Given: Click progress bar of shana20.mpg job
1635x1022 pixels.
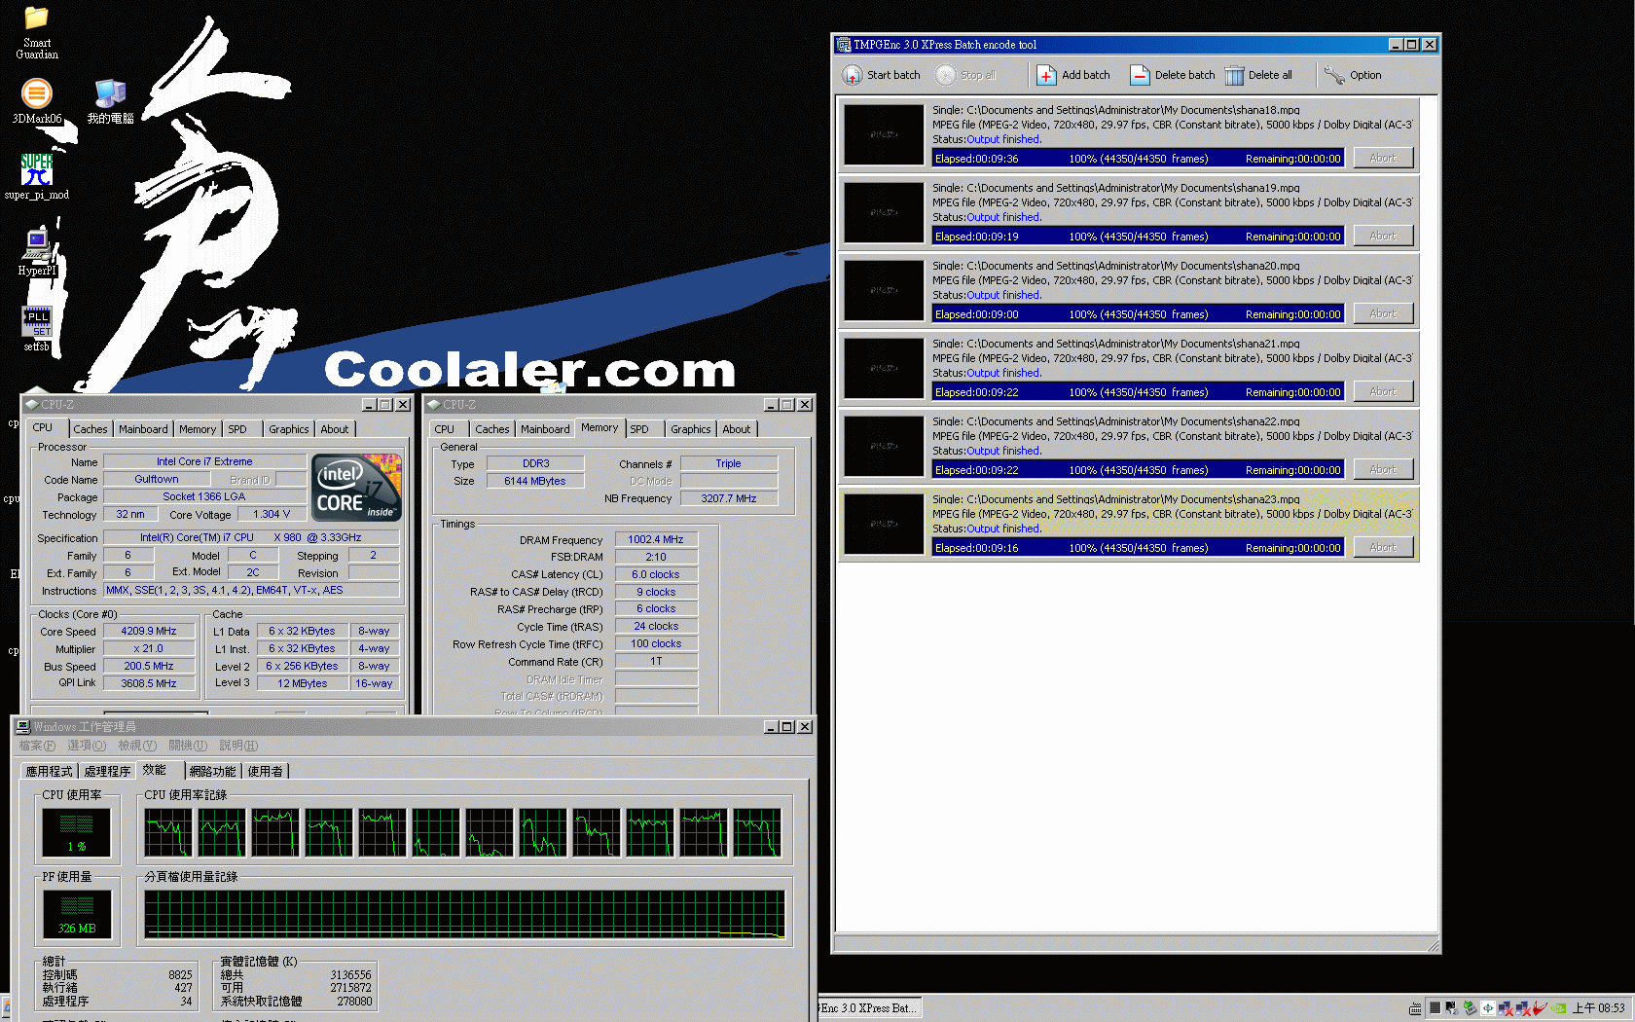Looking at the screenshot, I should pyautogui.click(x=1138, y=314).
